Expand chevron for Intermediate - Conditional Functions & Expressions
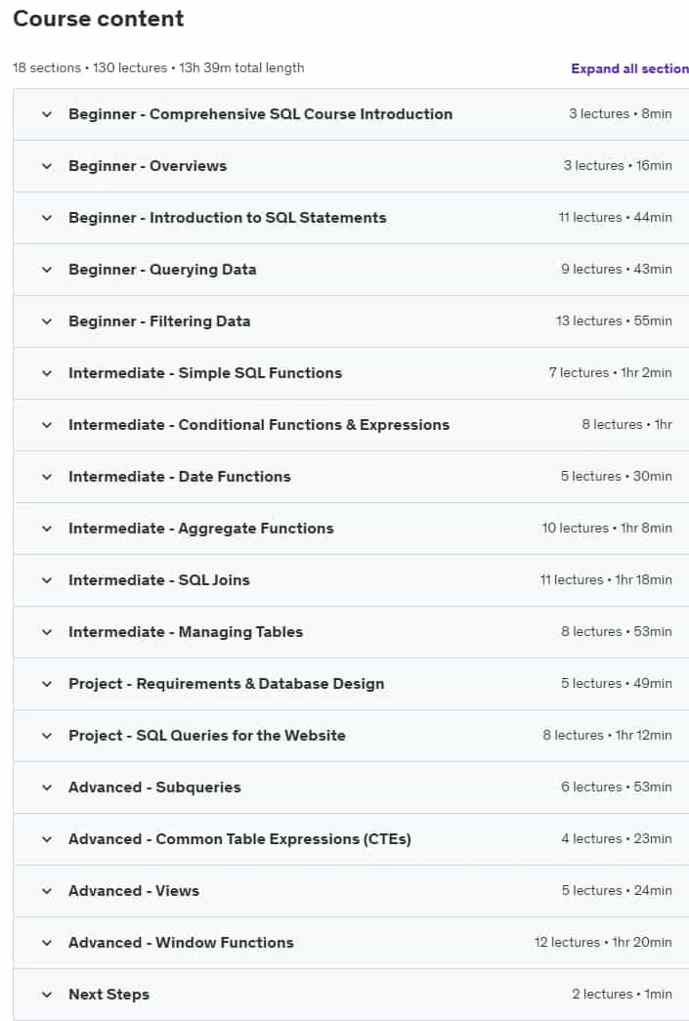Viewport: 689px width, 1021px height. click(x=47, y=425)
